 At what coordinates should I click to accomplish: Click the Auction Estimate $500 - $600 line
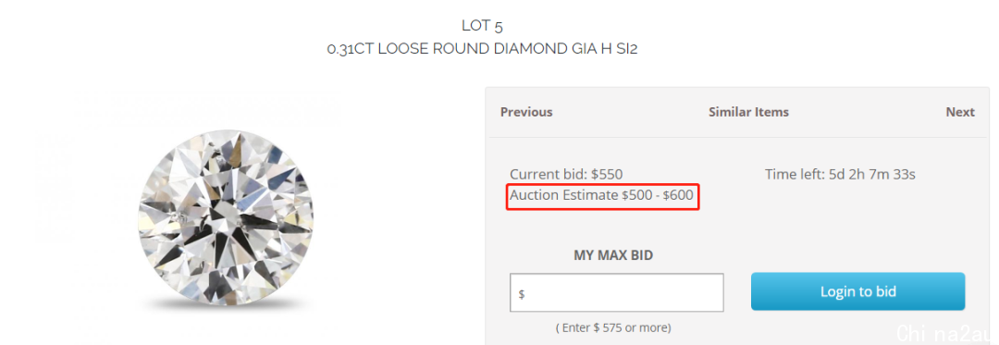pos(601,195)
